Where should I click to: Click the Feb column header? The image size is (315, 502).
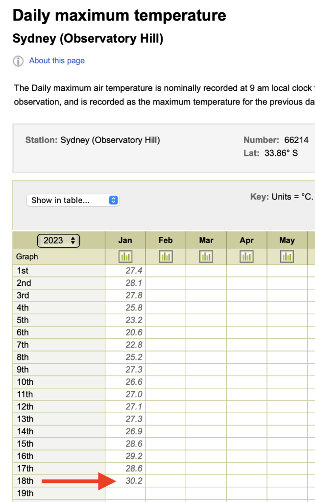tap(166, 240)
